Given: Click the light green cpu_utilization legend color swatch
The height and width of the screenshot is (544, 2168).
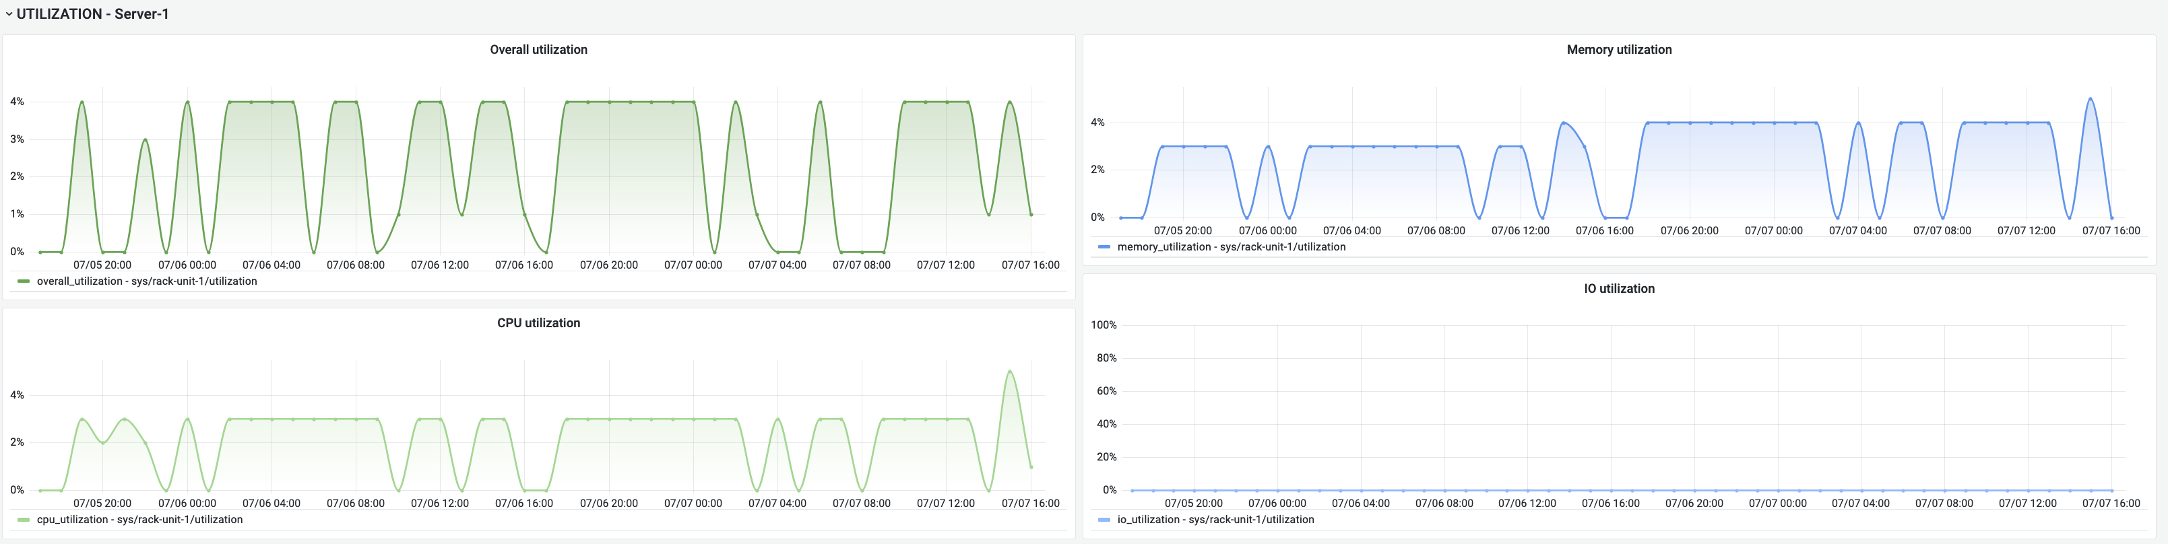Looking at the screenshot, I should pos(24,520).
